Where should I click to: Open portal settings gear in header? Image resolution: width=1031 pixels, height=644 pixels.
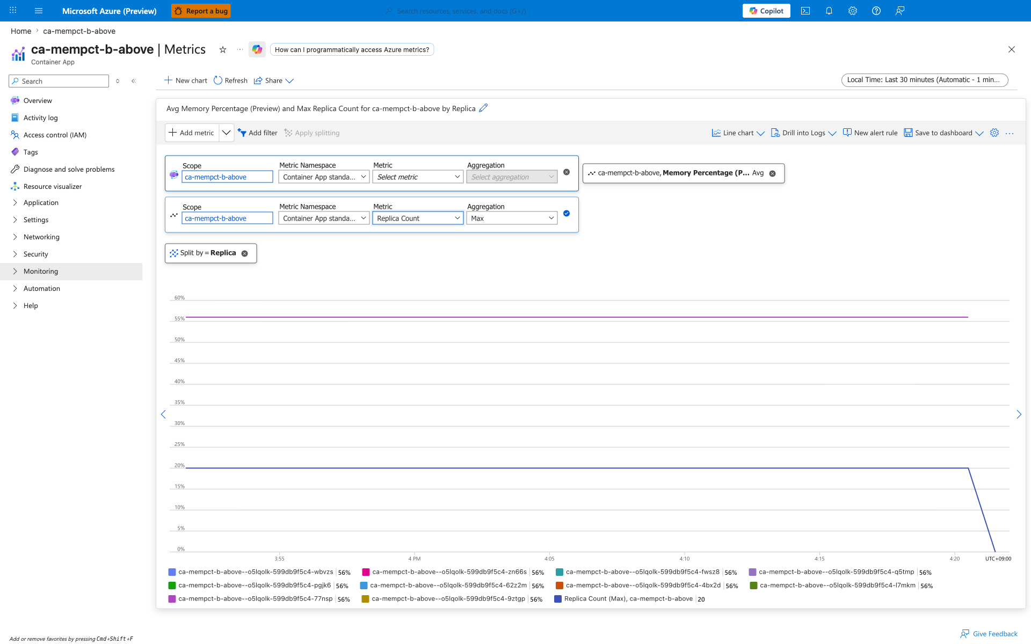pyautogui.click(x=853, y=11)
